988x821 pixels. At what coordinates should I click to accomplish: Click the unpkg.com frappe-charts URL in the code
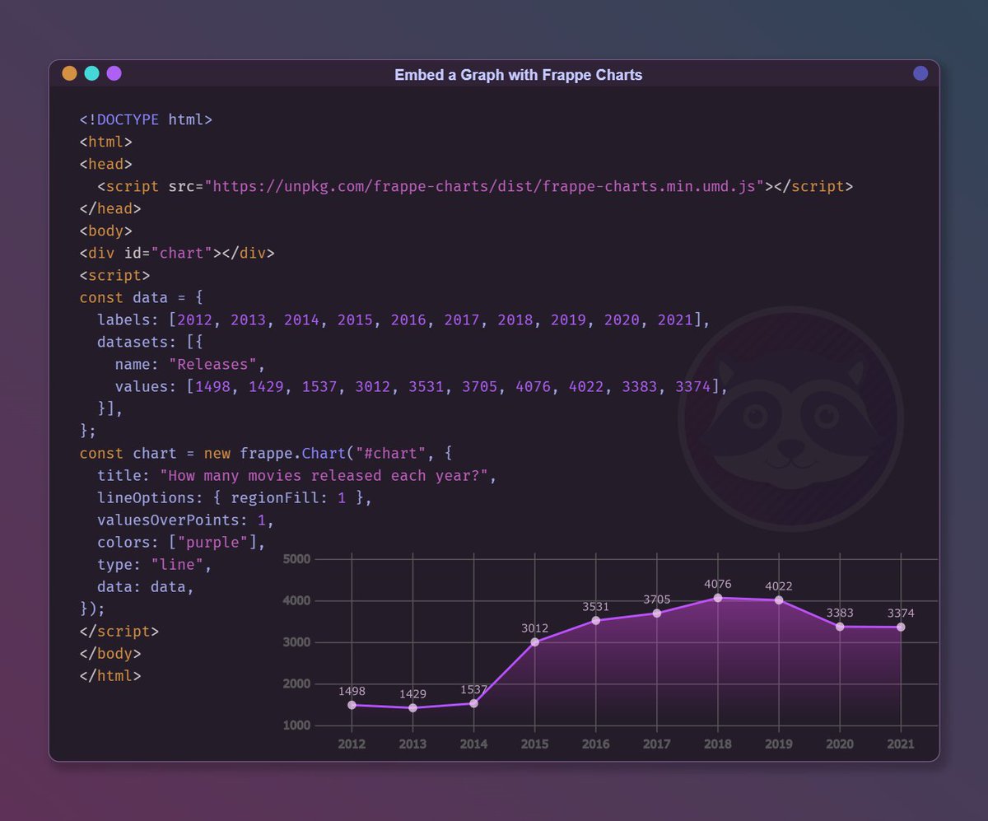point(485,186)
